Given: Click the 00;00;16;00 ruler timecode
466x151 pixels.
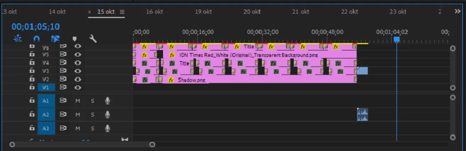Looking at the screenshot, I should [x=198, y=32].
